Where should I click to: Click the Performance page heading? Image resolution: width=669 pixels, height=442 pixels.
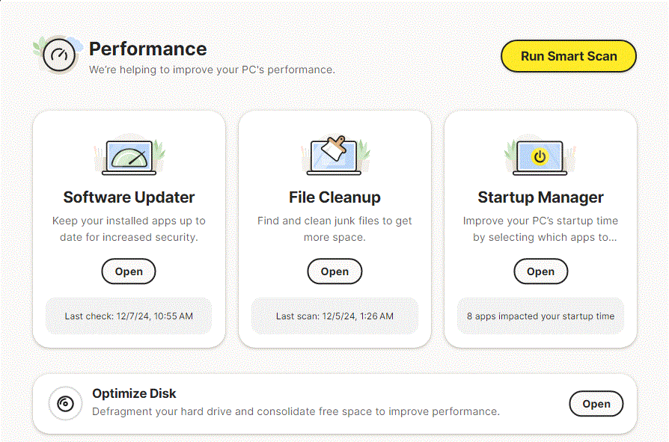click(x=147, y=49)
